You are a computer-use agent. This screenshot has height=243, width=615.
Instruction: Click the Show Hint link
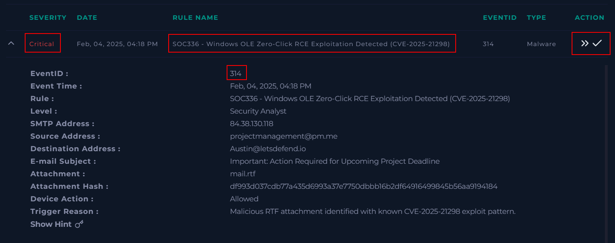point(51,224)
